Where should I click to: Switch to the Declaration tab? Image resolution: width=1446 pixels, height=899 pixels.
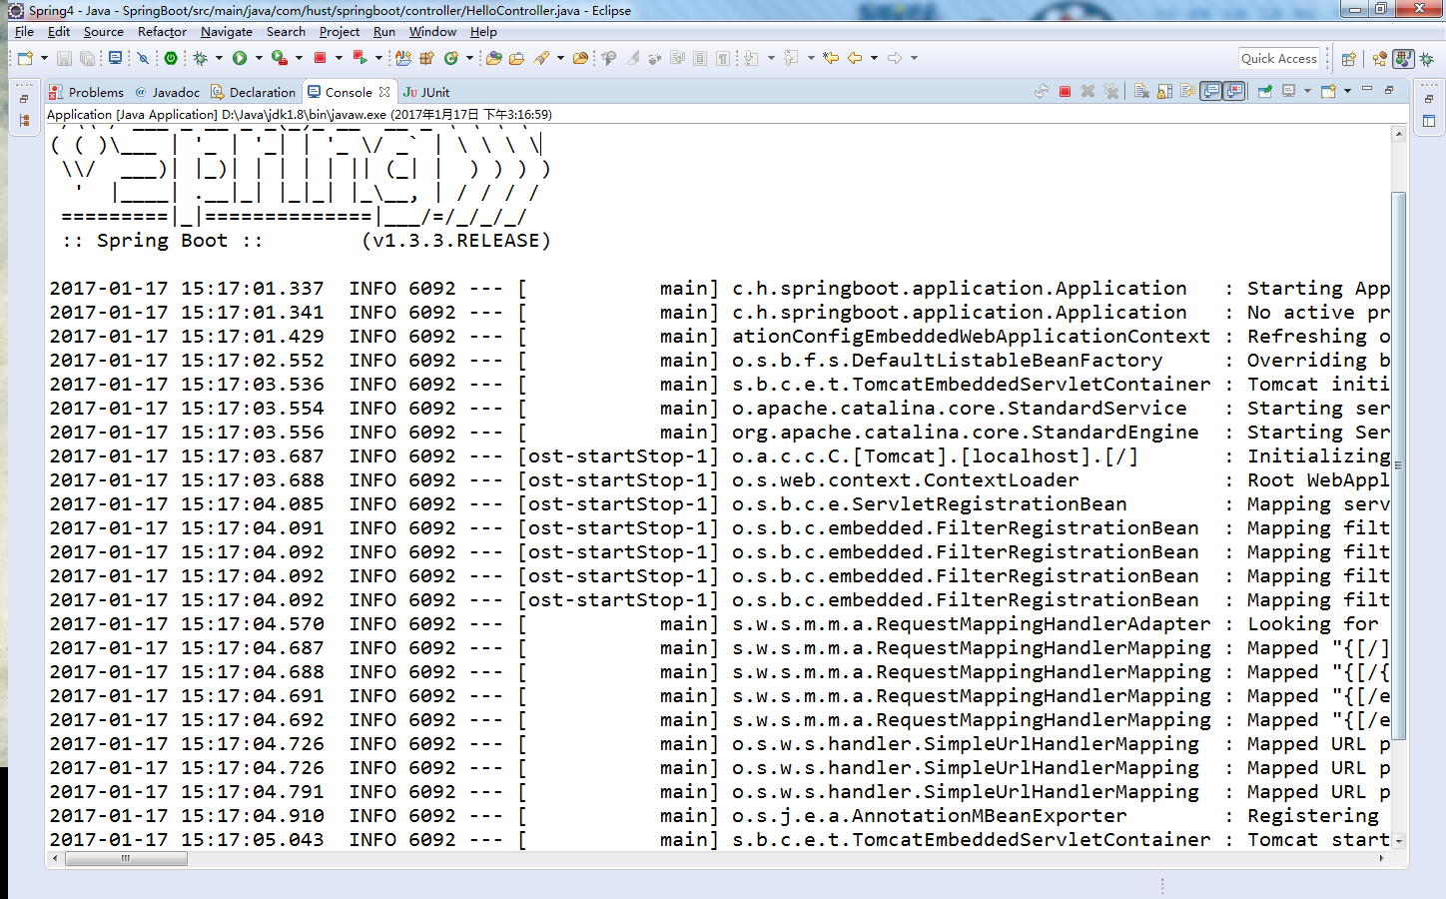click(254, 92)
